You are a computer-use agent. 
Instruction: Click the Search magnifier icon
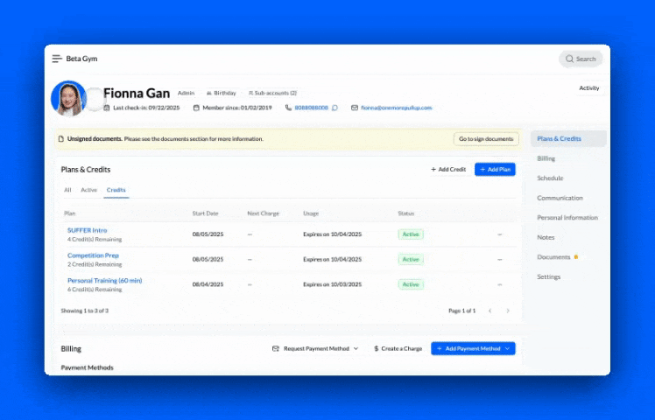[x=569, y=59]
